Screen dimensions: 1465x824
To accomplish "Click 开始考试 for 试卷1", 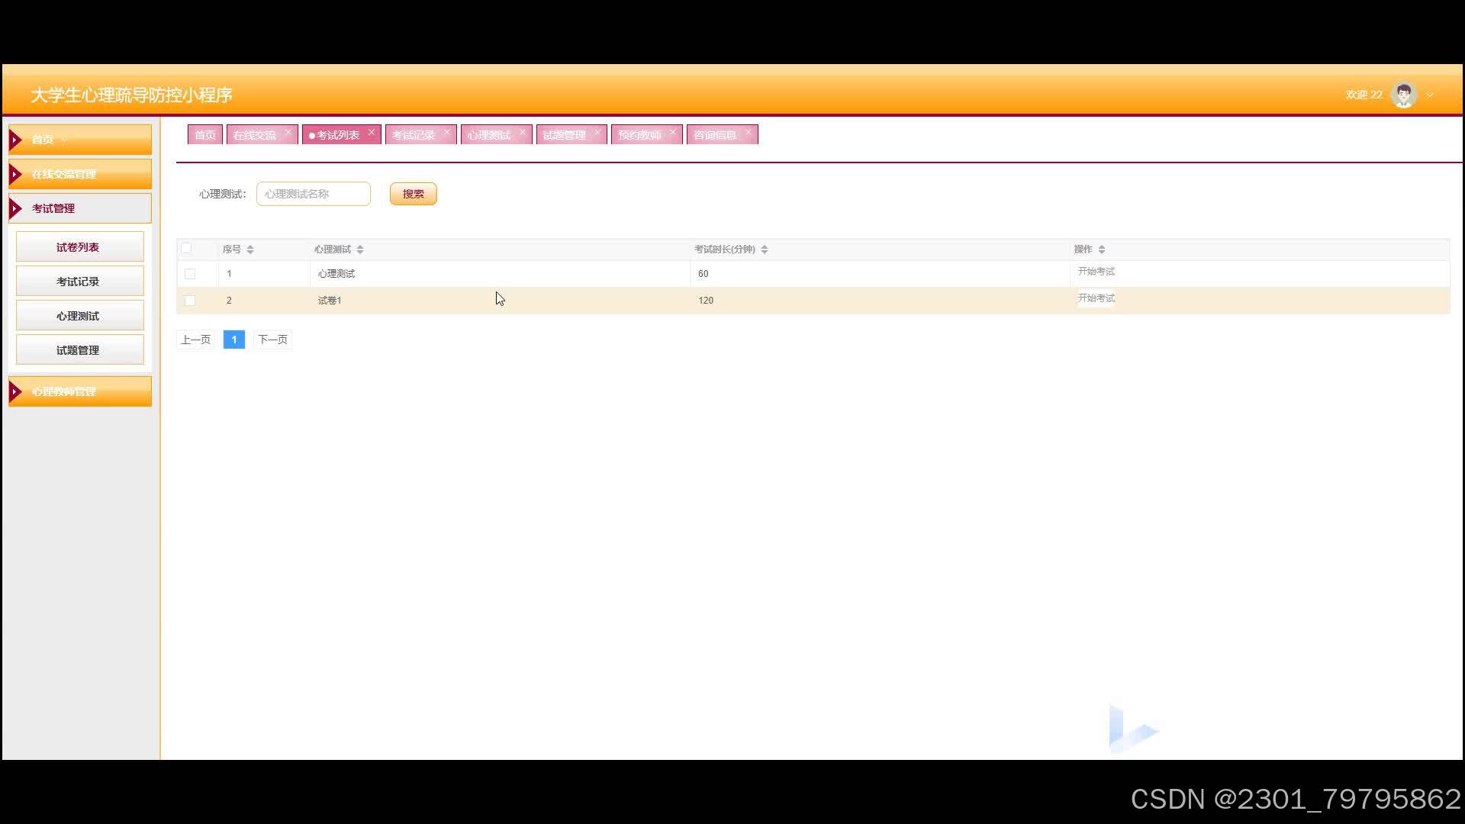I will tap(1096, 298).
